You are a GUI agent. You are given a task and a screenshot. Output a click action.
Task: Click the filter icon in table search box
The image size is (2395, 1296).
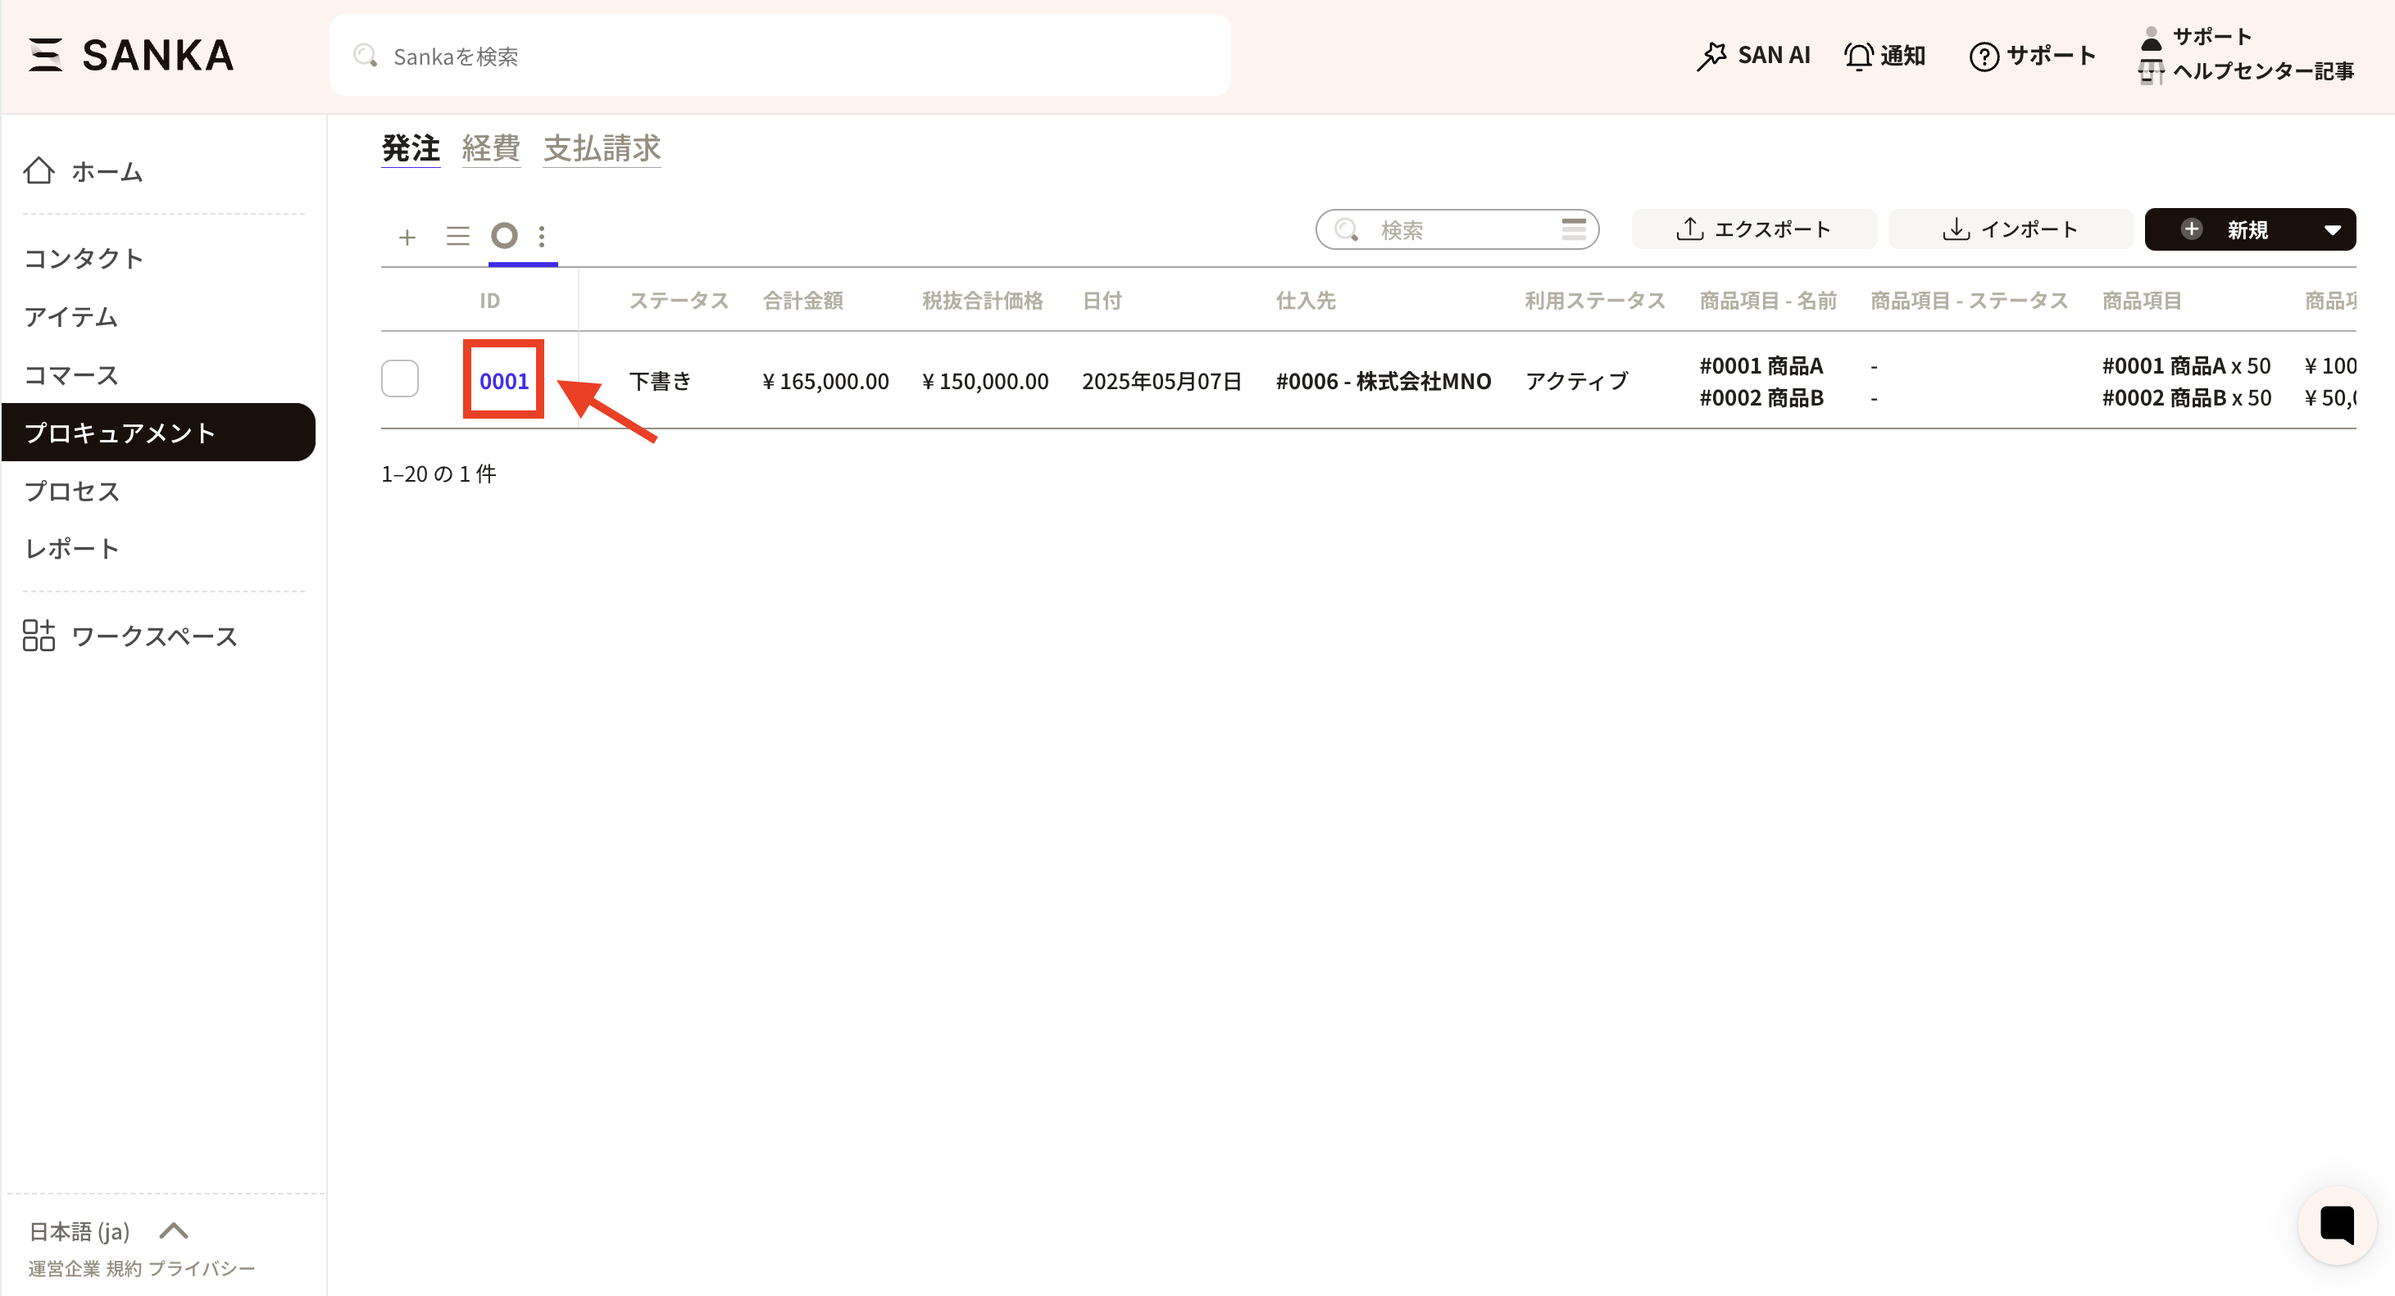(x=1573, y=229)
